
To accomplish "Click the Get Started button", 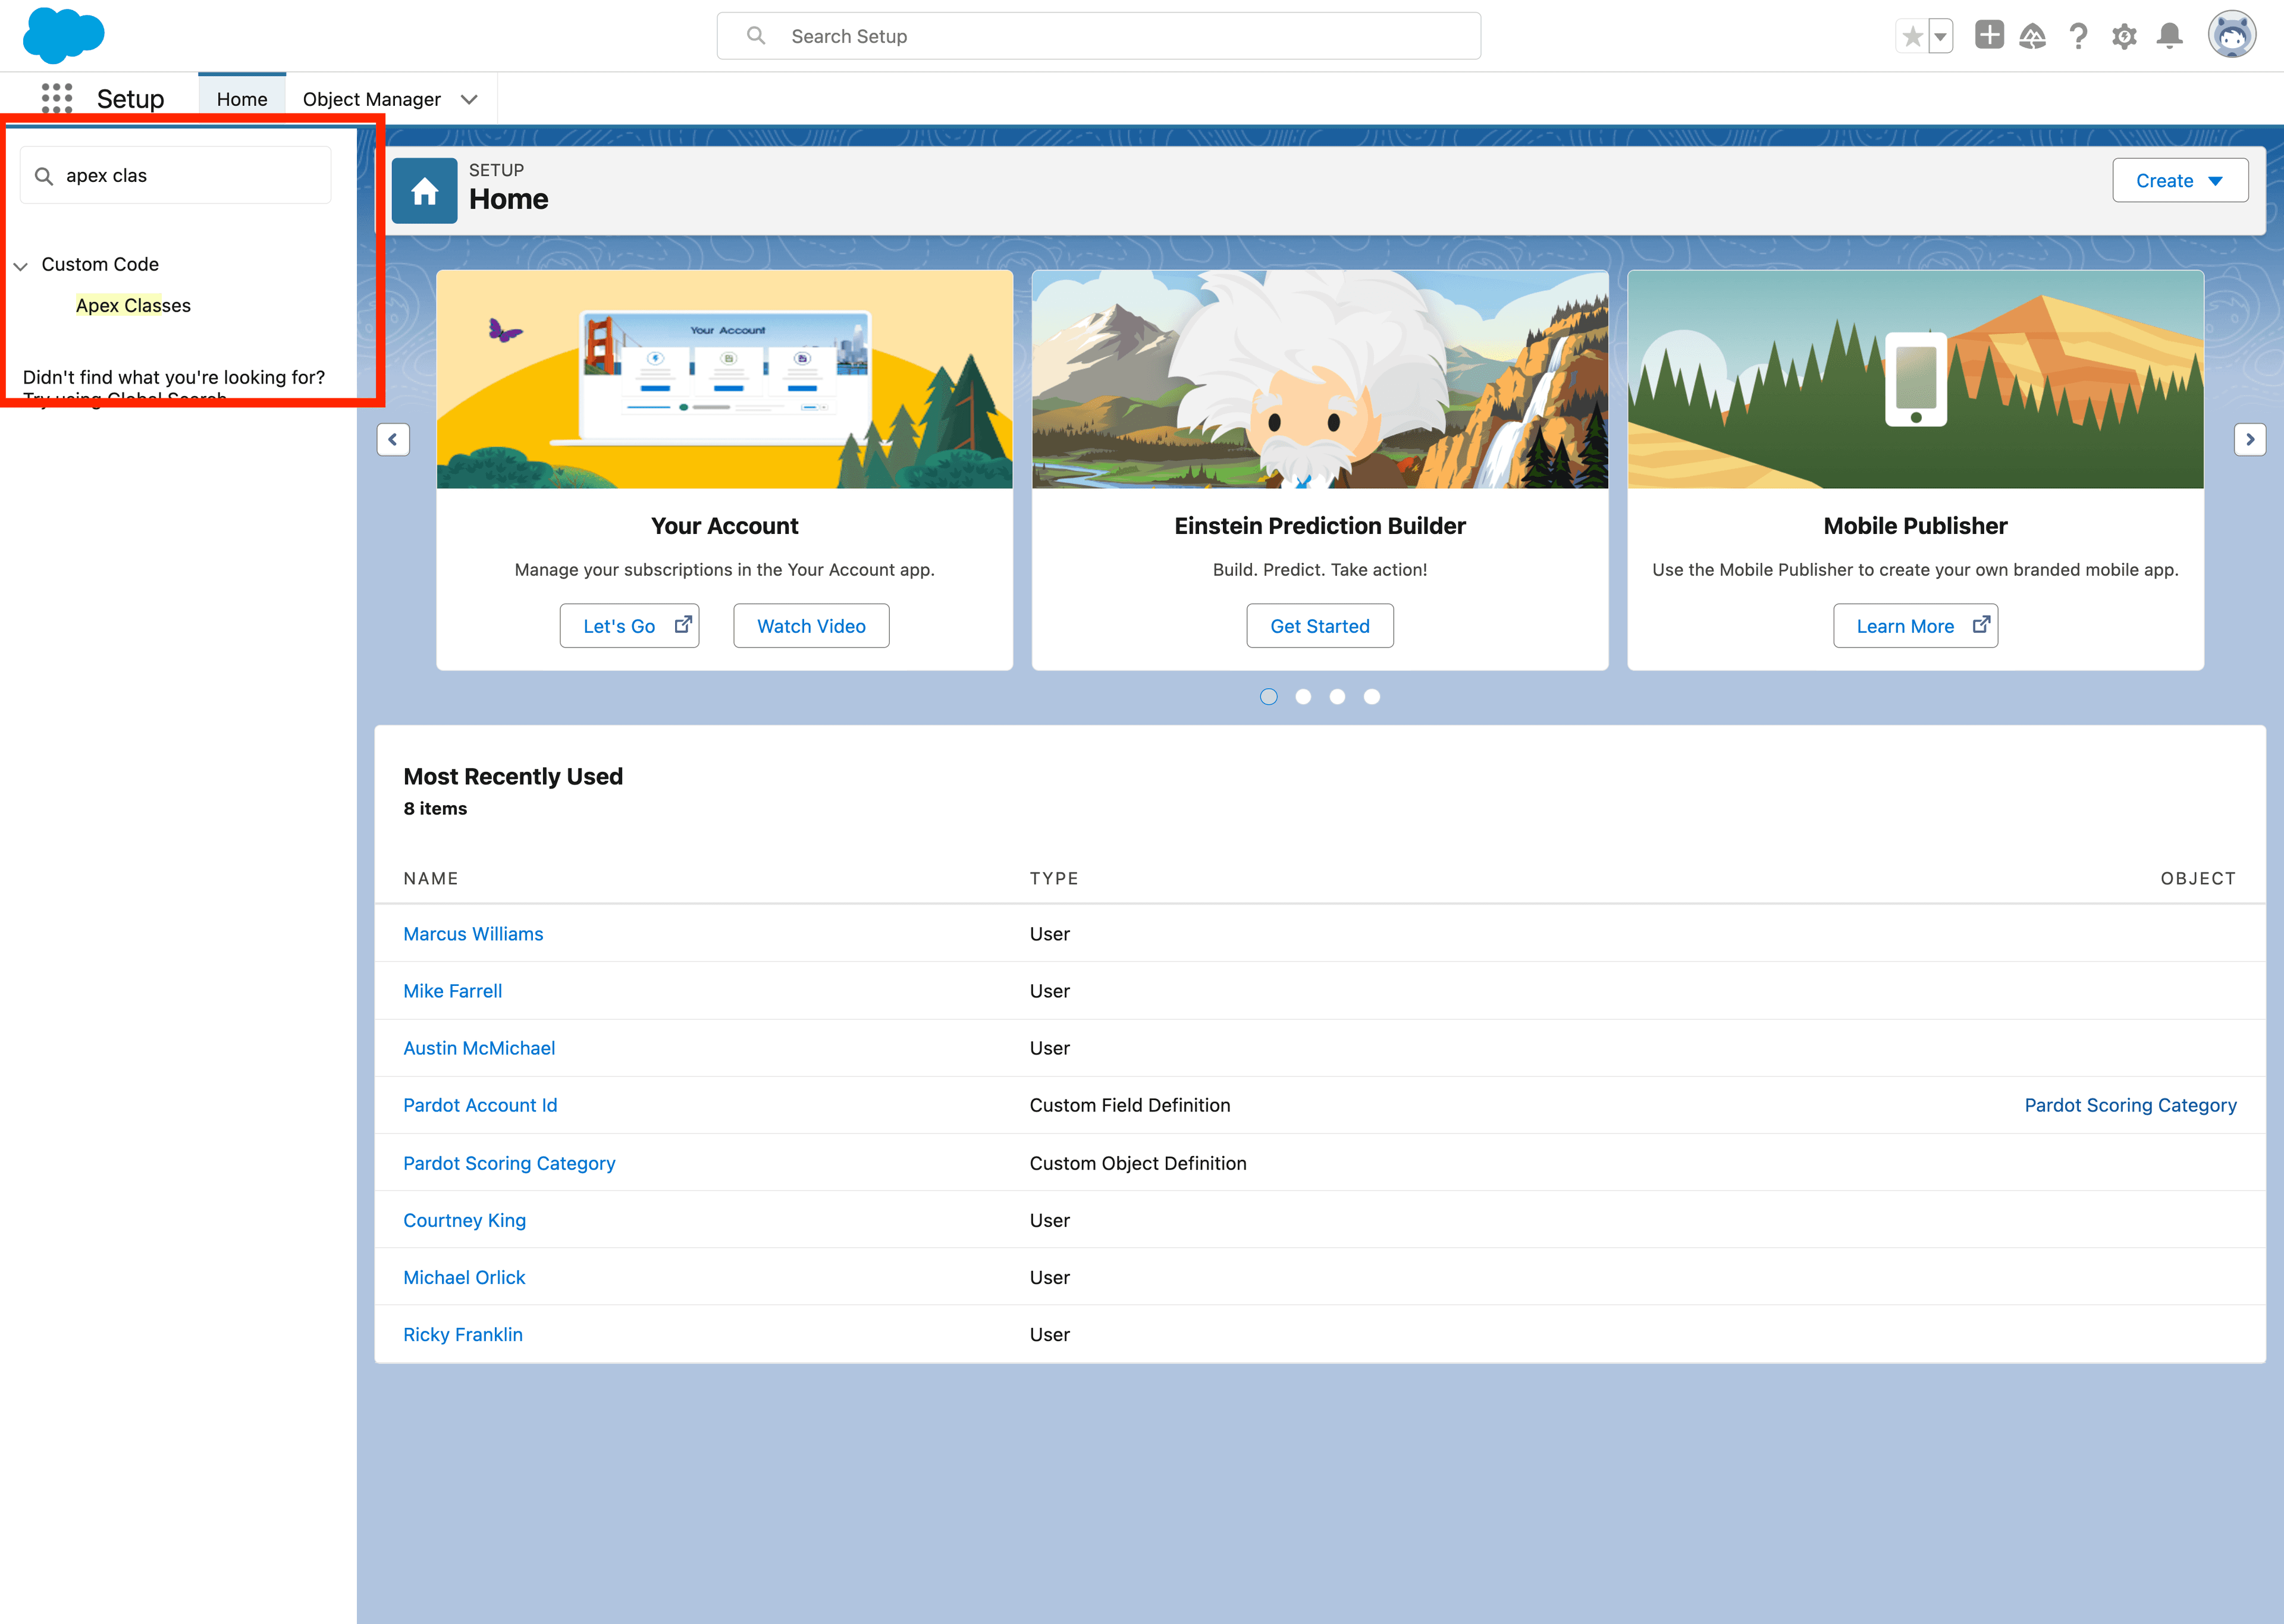I will (x=1320, y=625).
